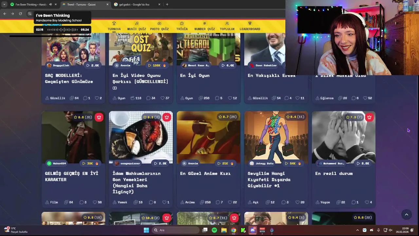419x236 pixels.
Task: Jump to top with the up-arrow button
Action: [407, 215]
